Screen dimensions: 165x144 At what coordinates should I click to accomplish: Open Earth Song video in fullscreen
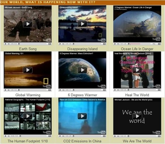(49, 44)
